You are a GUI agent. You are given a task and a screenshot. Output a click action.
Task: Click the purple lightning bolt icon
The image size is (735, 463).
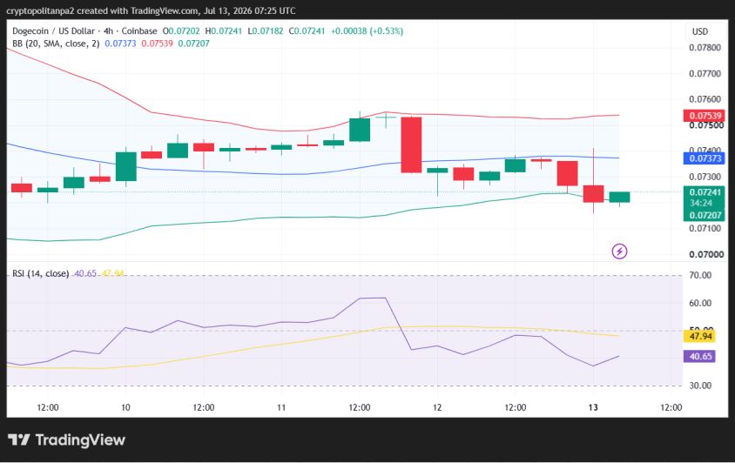coord(619,252)
